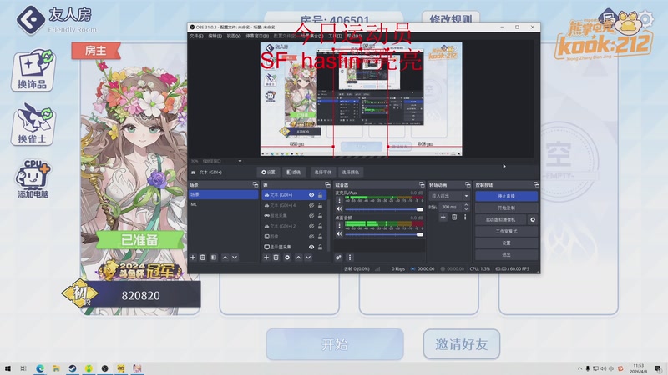Open Microsoft Edge from the taskbar
The width and height of the screenshot is (668, 375).
39,368
